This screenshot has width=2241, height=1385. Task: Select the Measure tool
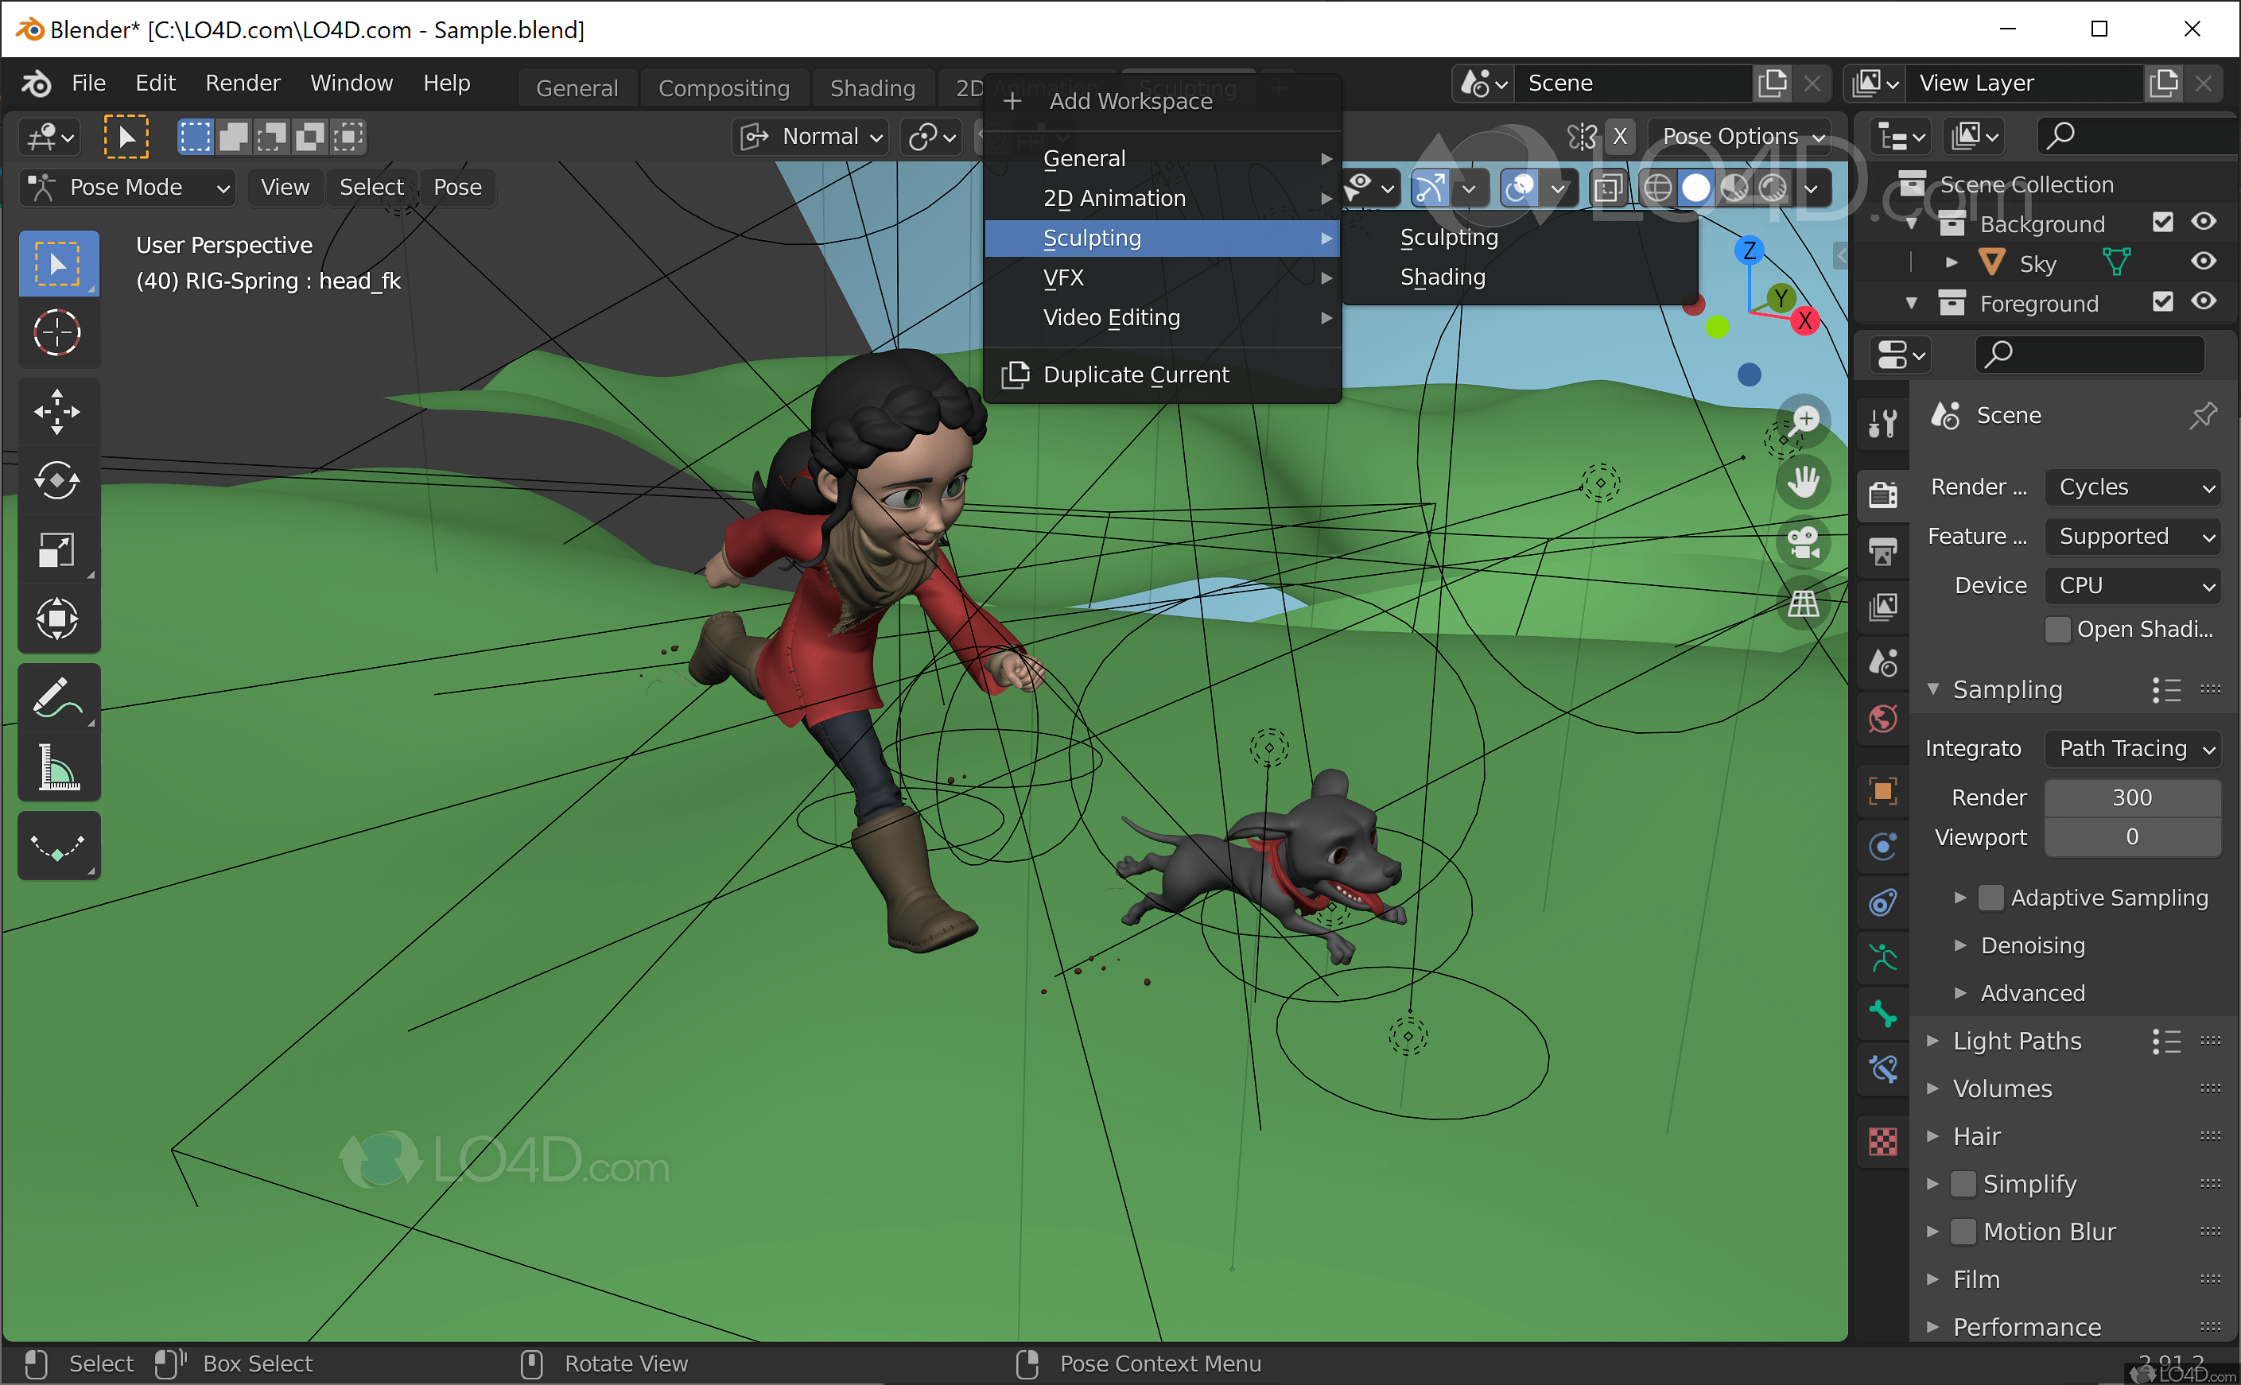(x=56, y=767)
